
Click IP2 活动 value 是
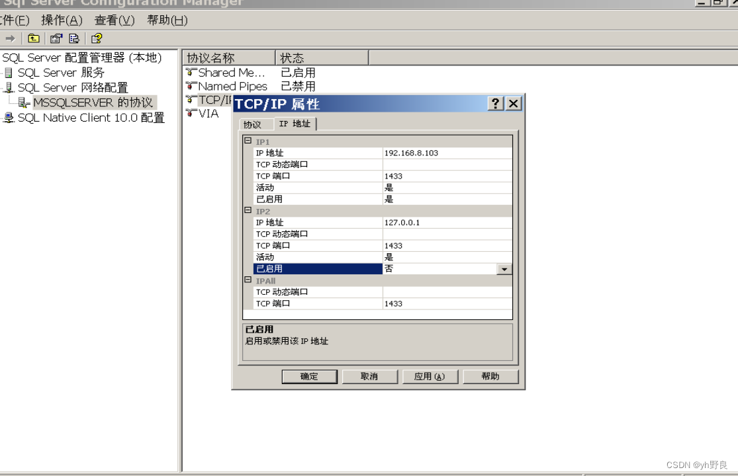point(447,257)
